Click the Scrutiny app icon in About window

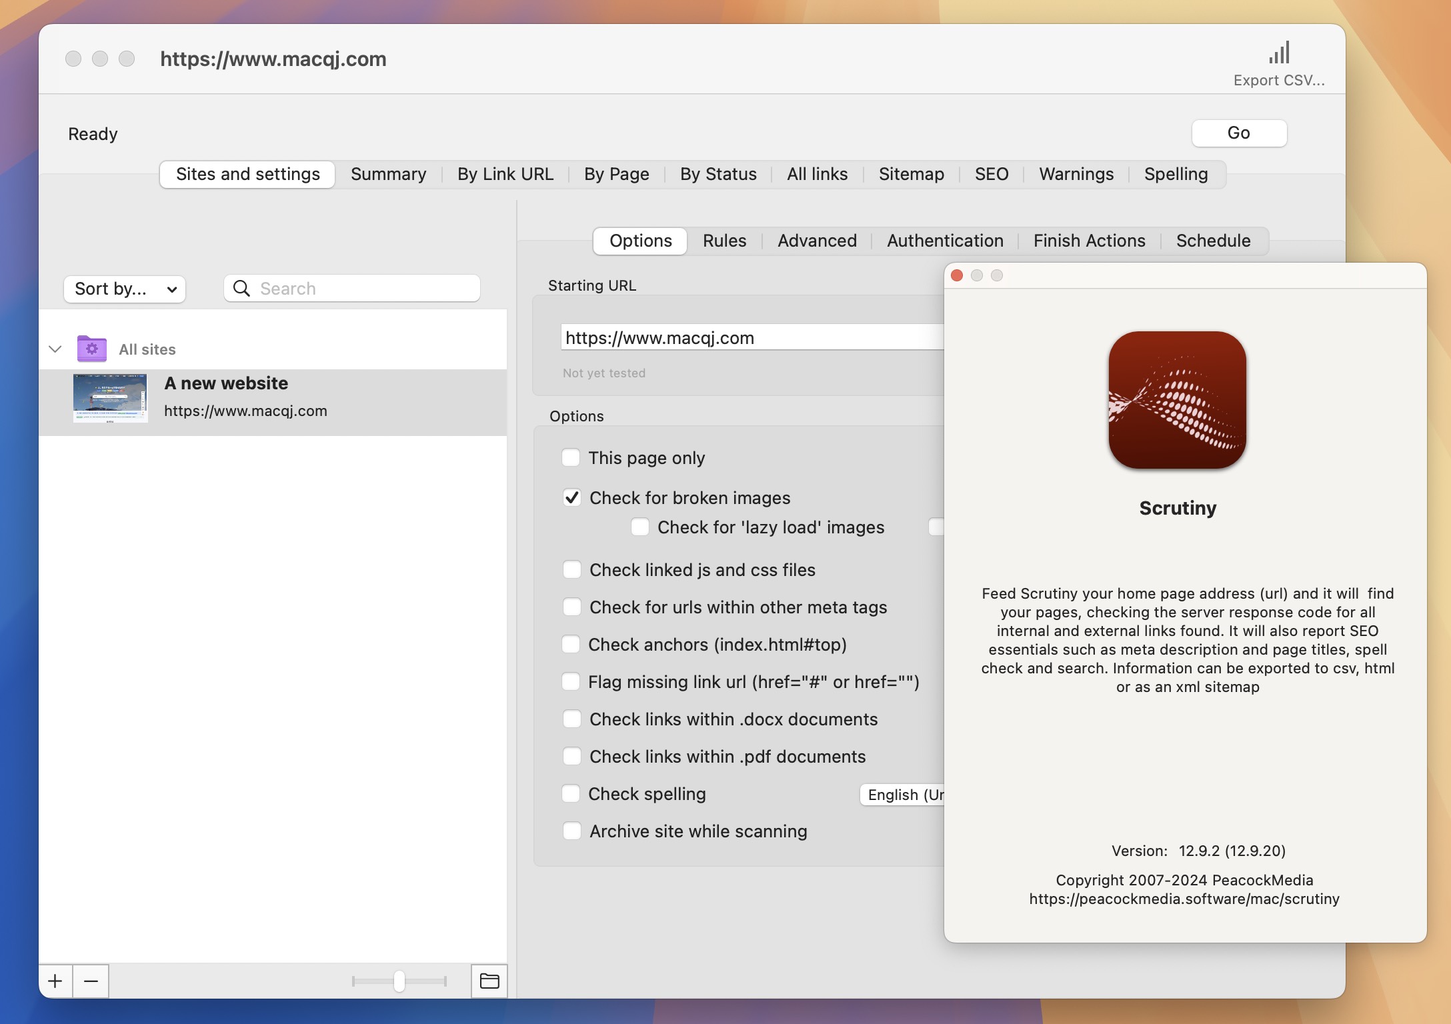point(1178,400)
